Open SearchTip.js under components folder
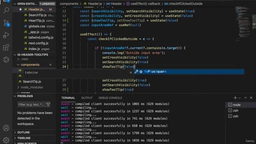 32,82
